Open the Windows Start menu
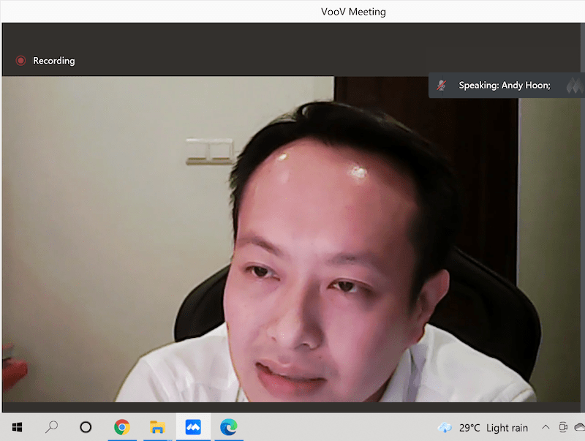This screenshot has height=441, width=585. click(x=16, y=427)
